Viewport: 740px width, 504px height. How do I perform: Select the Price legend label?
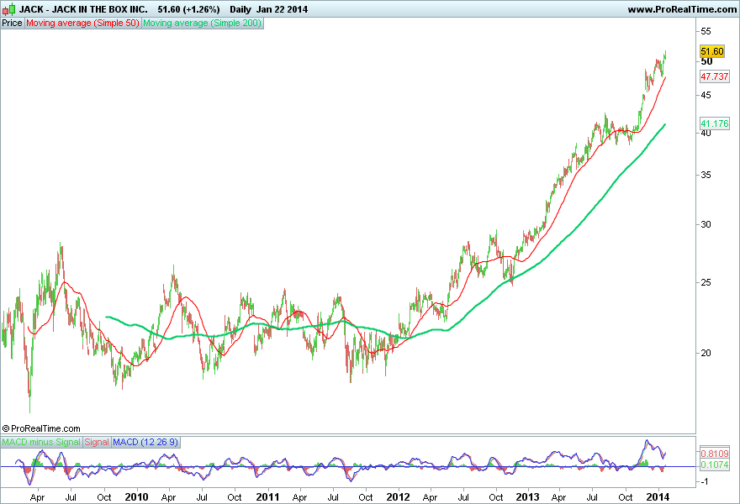point(12,24)
